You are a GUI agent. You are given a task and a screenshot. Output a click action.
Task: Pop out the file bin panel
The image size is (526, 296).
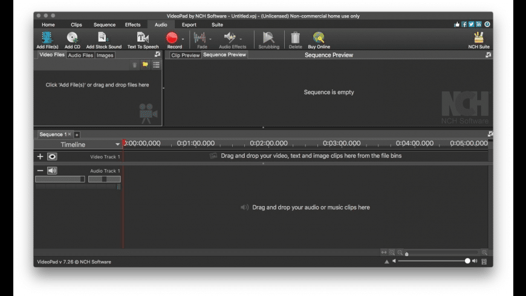(157, 54)
